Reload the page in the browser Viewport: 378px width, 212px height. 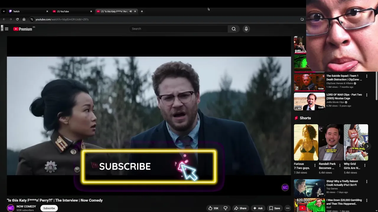pos(17,19)
